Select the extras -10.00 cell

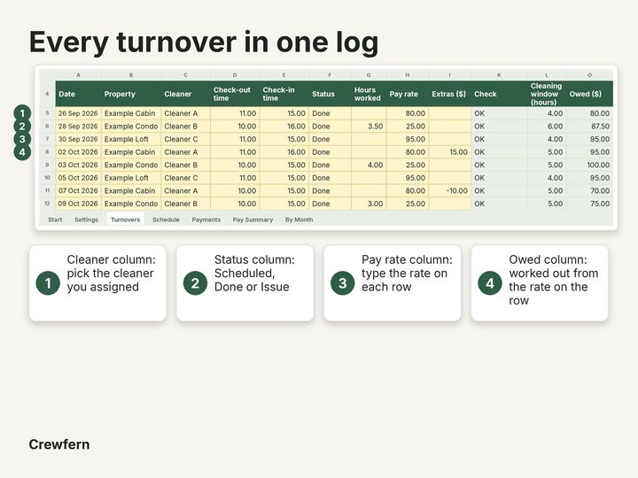[x=449, y=190]
